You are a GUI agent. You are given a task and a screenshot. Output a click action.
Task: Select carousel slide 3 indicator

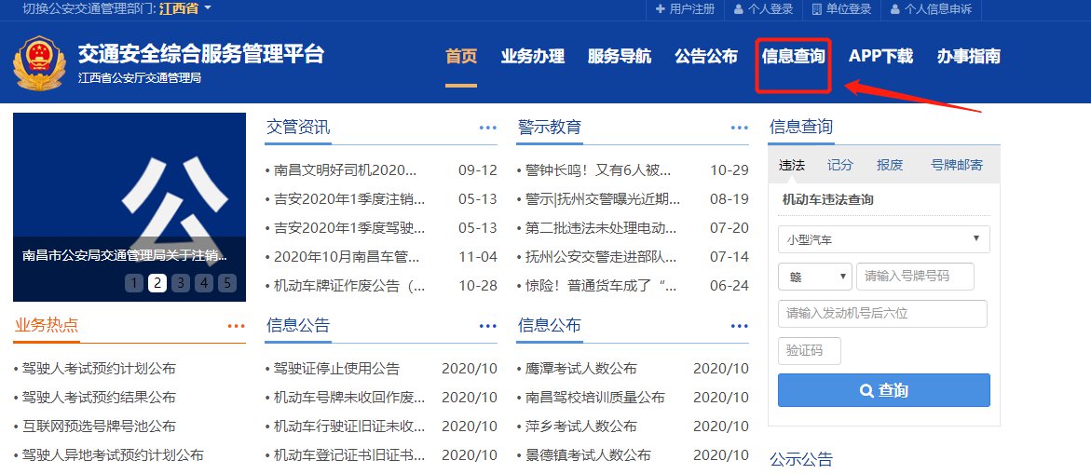tap(181, 283)
